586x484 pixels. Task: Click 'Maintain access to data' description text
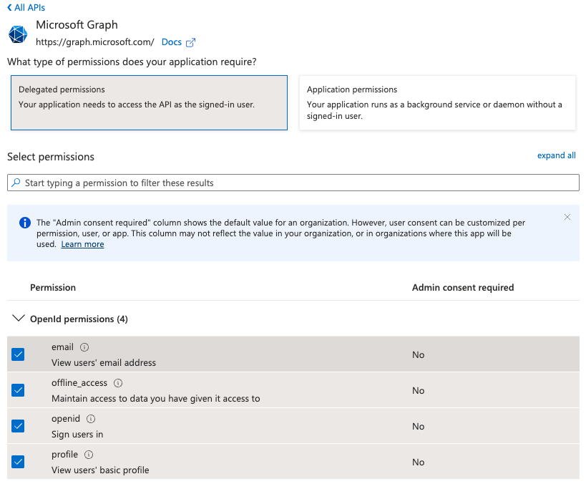155,398
